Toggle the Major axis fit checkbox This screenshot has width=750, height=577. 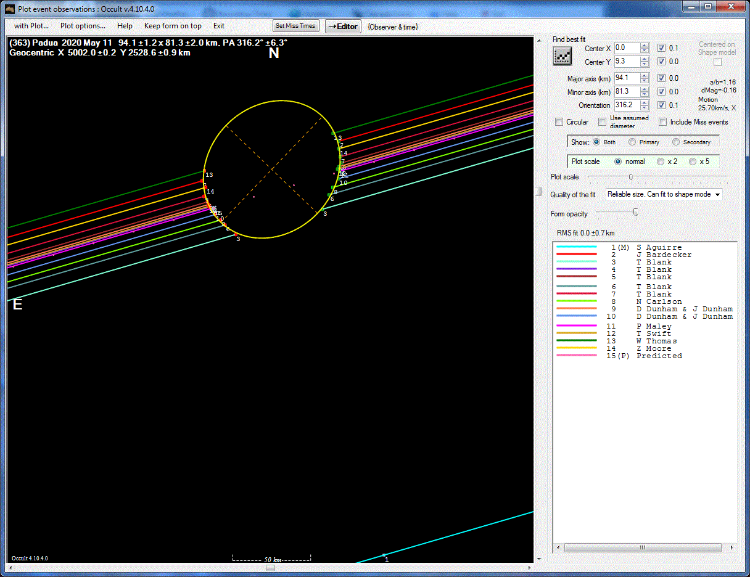[x=661, y=78]
